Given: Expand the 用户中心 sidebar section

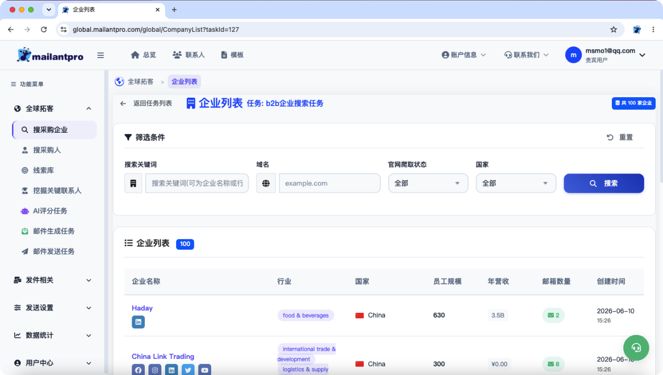Looking at the screenshot, I should (52, 363).
